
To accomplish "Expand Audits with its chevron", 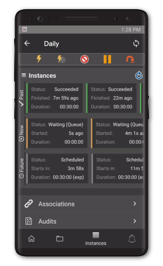I will (x=135, y=221).
